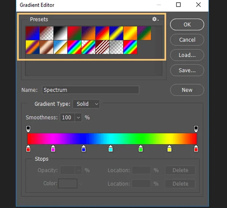Select the Copper gradient preset
The height and width of the screenshot is (208, 227).
[47, 47]
